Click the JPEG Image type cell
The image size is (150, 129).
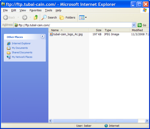coord(112,34)
